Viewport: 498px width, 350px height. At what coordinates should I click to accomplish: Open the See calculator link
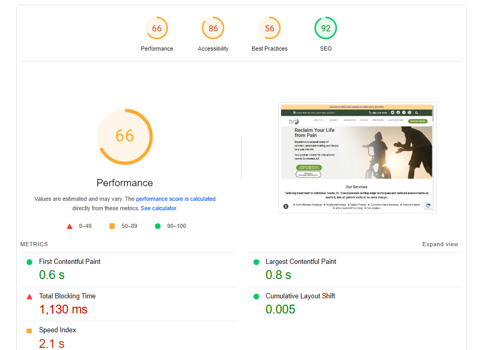(159, 208)
